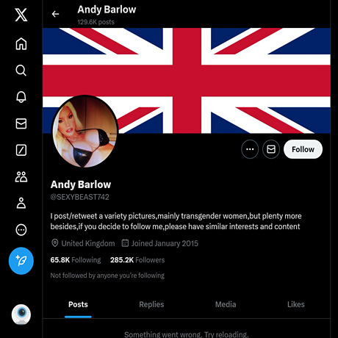Open the Explore search icon

tap(21, 71)
